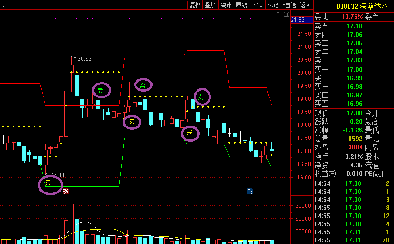Click the stock title 000032 深桑达A
Screen dimensions: 394x244
point(362,6)
